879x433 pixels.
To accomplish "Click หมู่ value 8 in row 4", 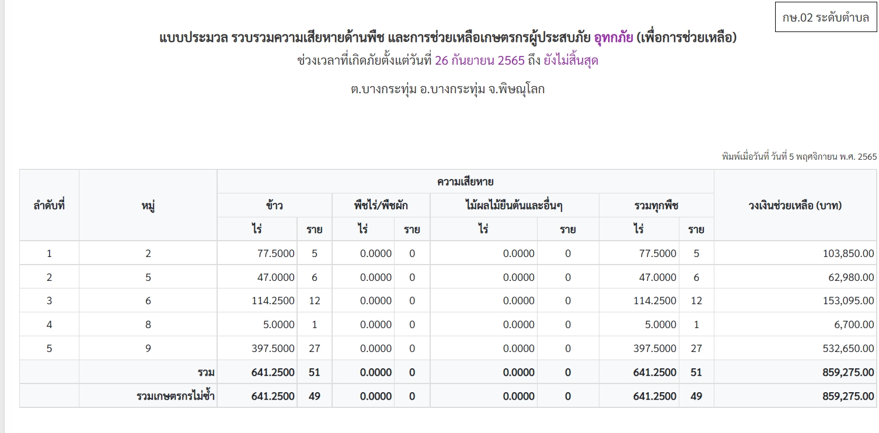I will (x=148, y=325).
